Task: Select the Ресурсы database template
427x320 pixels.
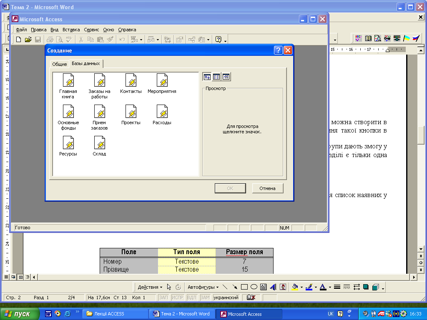Action: click(68, 146)
